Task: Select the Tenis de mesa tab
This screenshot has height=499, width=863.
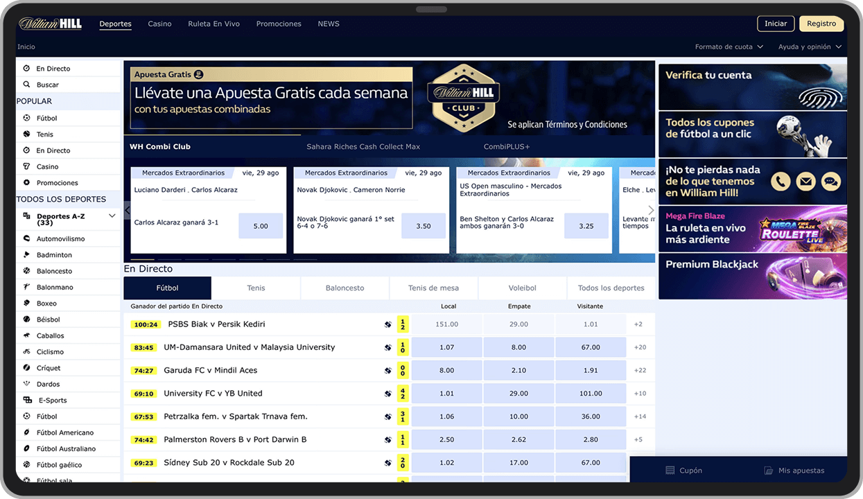Action: pos(433,288)
